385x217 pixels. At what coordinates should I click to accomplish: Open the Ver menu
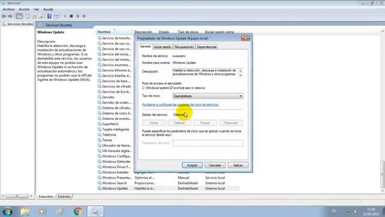[x=36, y=10]
